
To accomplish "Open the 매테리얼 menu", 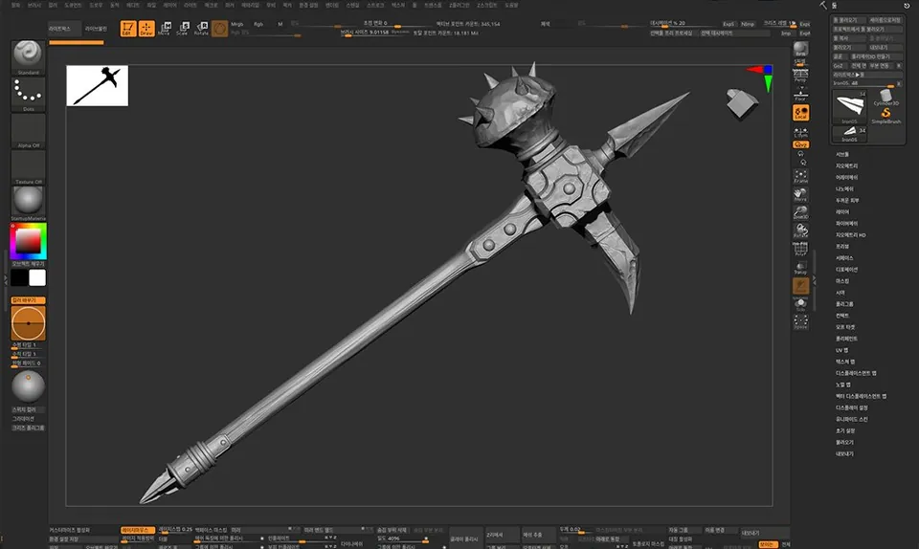I will (250, 5).
